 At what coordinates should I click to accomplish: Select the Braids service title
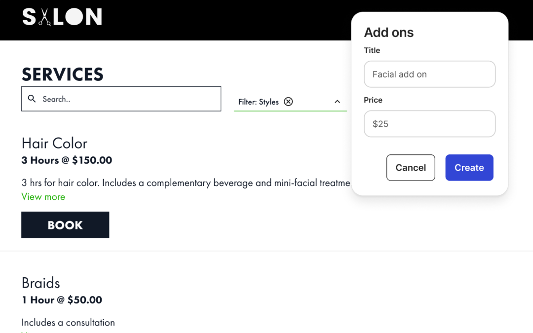click(41, 283)
